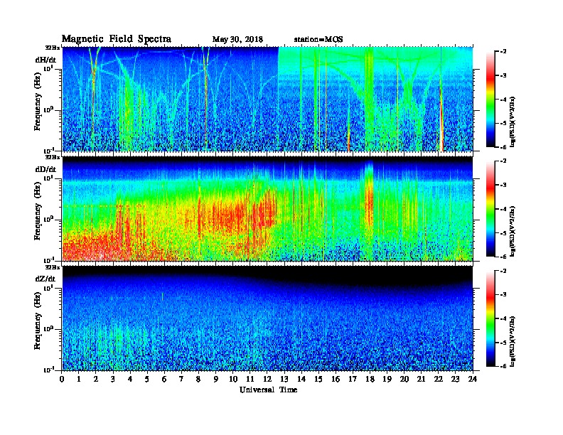
Task: Click the dZ/dt panel label
Action: coord(45,279)
